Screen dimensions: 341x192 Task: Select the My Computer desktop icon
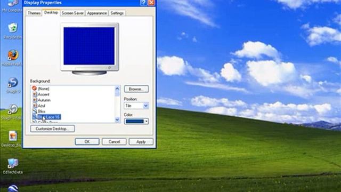(13, 3)
